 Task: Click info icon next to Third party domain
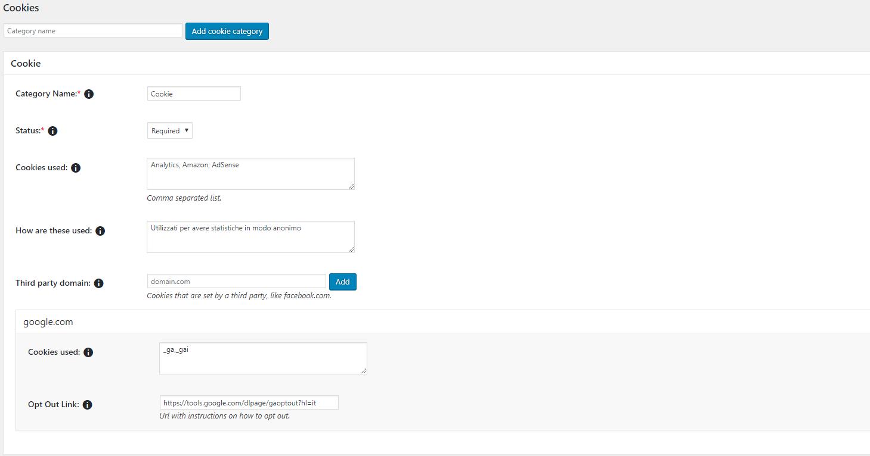click(x=99, y=283)
